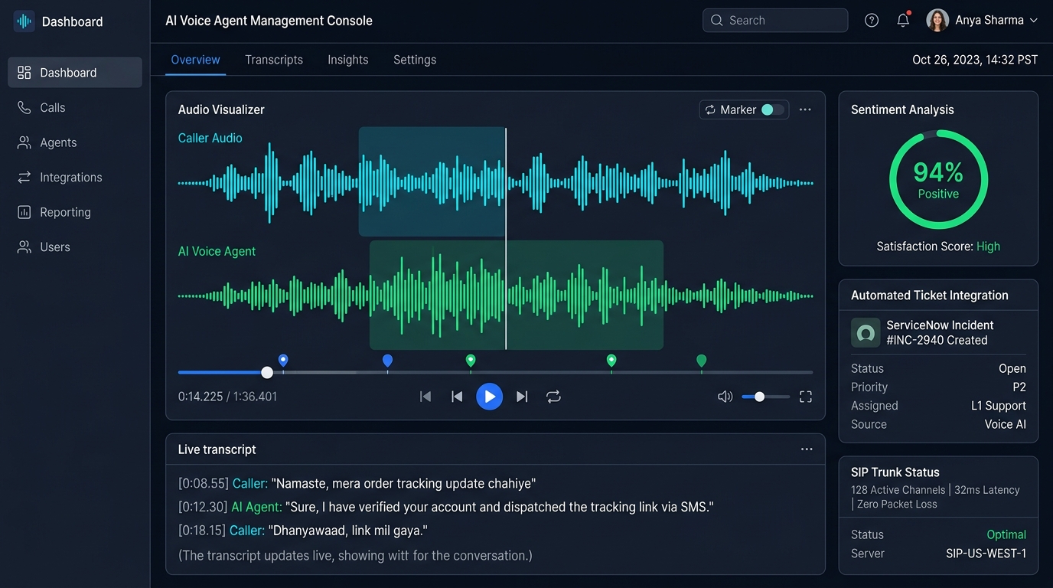The width and height of the screenshot is (1053, 588).
Task: Click the 94% Positive sentiment gauge
Action: point(938,179)
